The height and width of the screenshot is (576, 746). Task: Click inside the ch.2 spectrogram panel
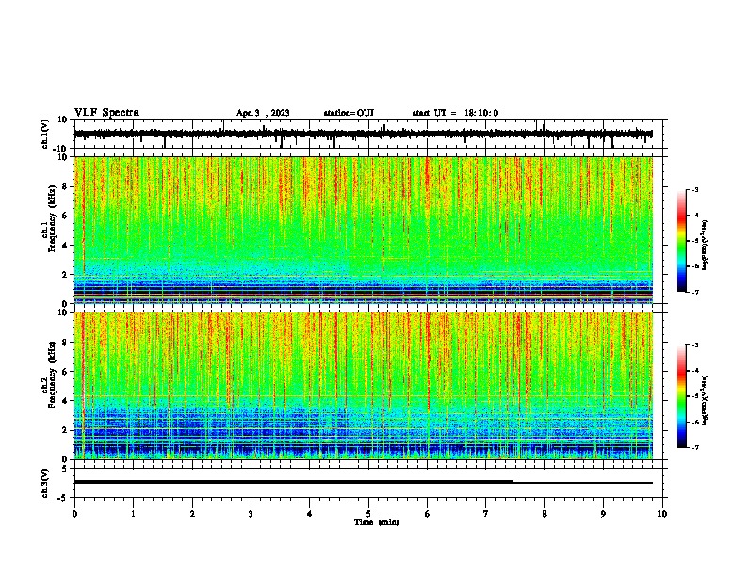point(363,386)
